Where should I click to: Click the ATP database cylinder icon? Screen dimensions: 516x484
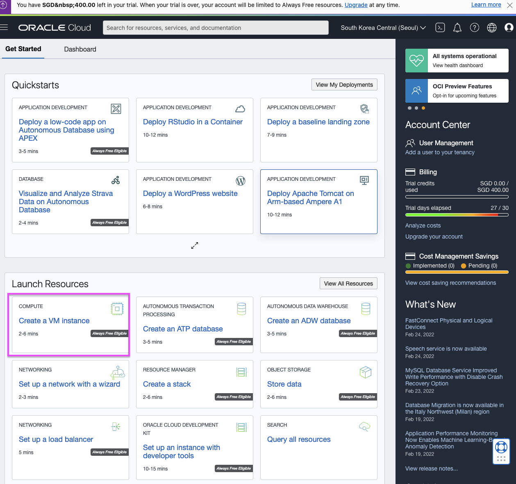[x=242, y=309]
